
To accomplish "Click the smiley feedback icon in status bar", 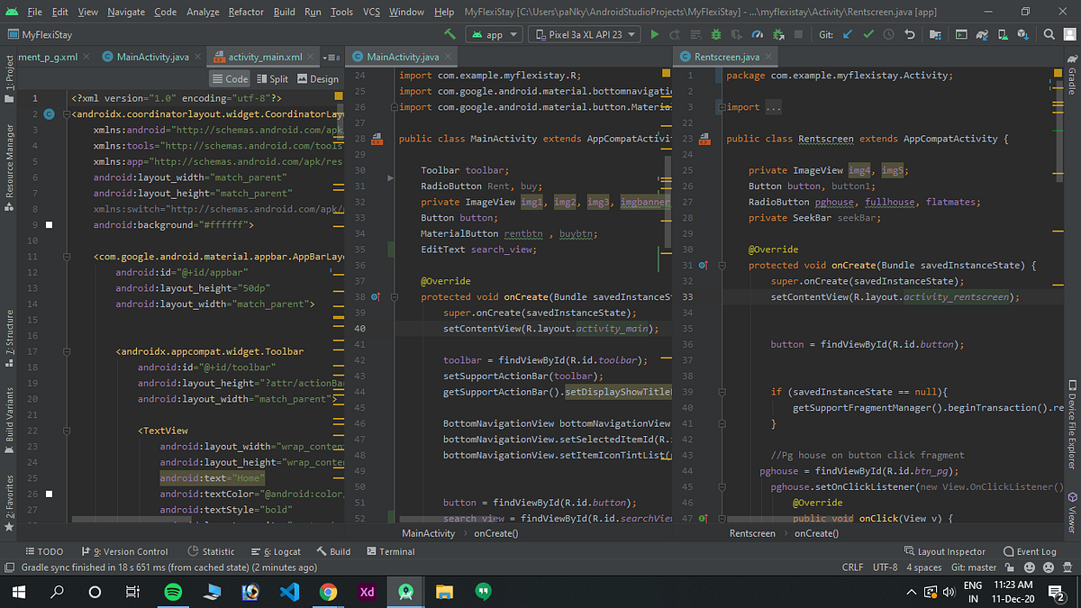I will click(1029, 567).
